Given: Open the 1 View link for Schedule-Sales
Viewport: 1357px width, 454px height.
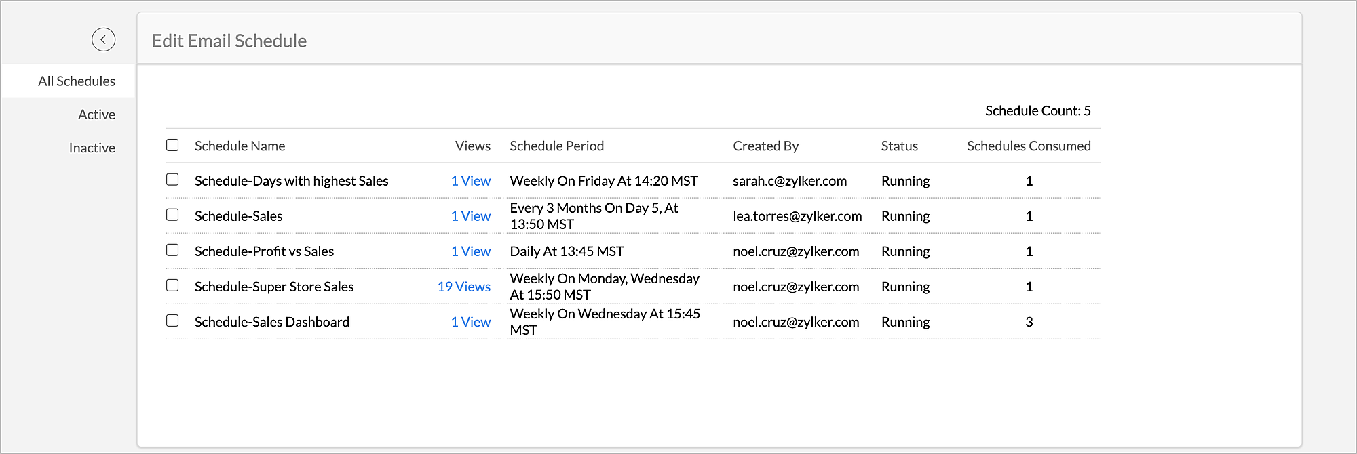Looking at the screenshot, I should pyautogui.click(x=470, y=216).
